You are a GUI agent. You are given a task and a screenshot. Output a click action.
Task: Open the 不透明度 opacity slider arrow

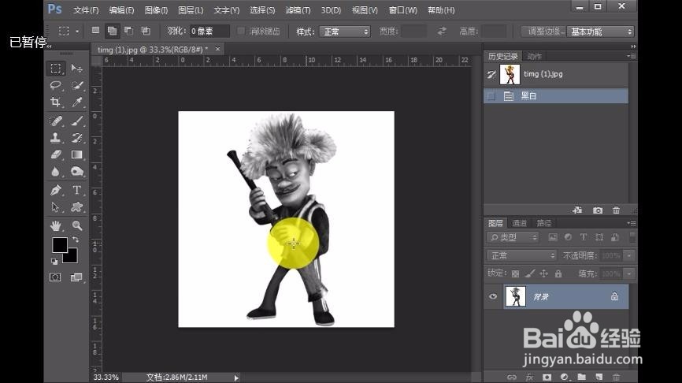coord(629,255)
